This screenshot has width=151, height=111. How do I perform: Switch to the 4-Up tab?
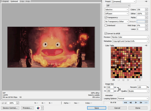[x=28, y=1]
